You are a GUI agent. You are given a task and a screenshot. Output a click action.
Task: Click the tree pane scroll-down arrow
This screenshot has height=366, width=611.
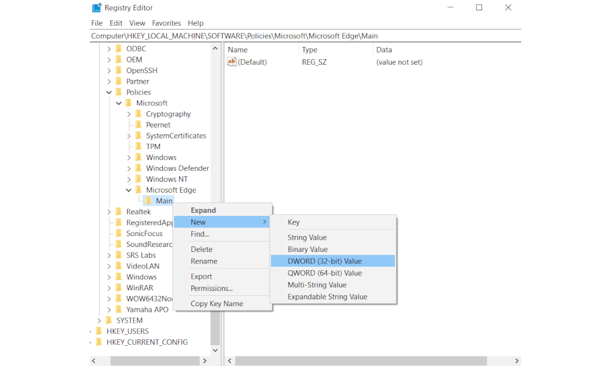click(215, 350)
